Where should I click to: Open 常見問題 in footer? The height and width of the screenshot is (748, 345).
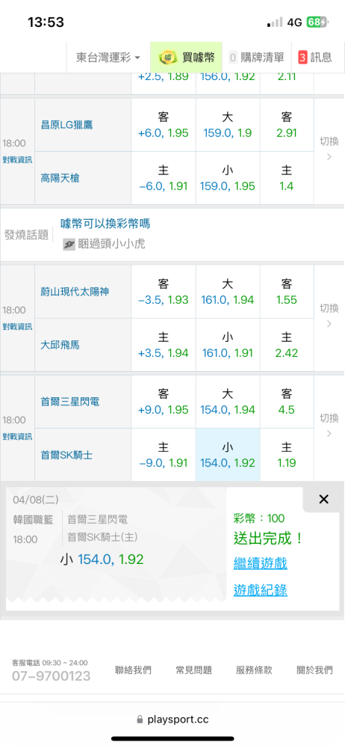[193, 669]
